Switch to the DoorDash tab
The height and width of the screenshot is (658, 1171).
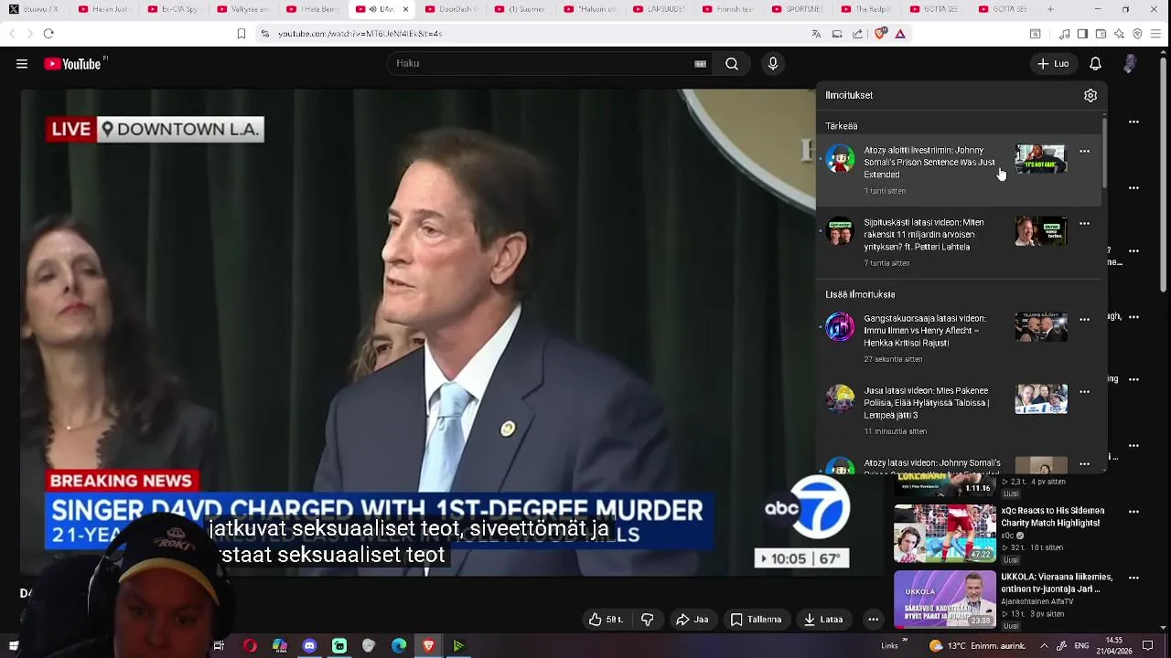[x=449, y=9]
